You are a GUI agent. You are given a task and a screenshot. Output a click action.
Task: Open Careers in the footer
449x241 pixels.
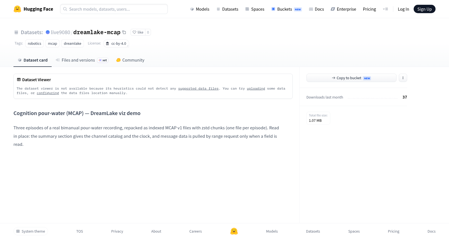pos(196,231)
